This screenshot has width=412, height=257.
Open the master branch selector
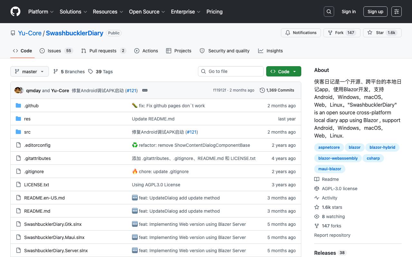pyautogui.click(x=30, y=71)
